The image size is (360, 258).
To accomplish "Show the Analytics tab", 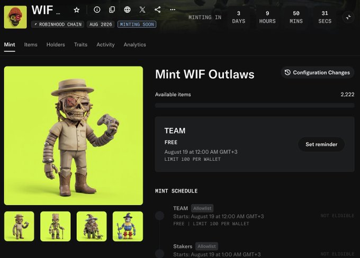I will (135, 45).
